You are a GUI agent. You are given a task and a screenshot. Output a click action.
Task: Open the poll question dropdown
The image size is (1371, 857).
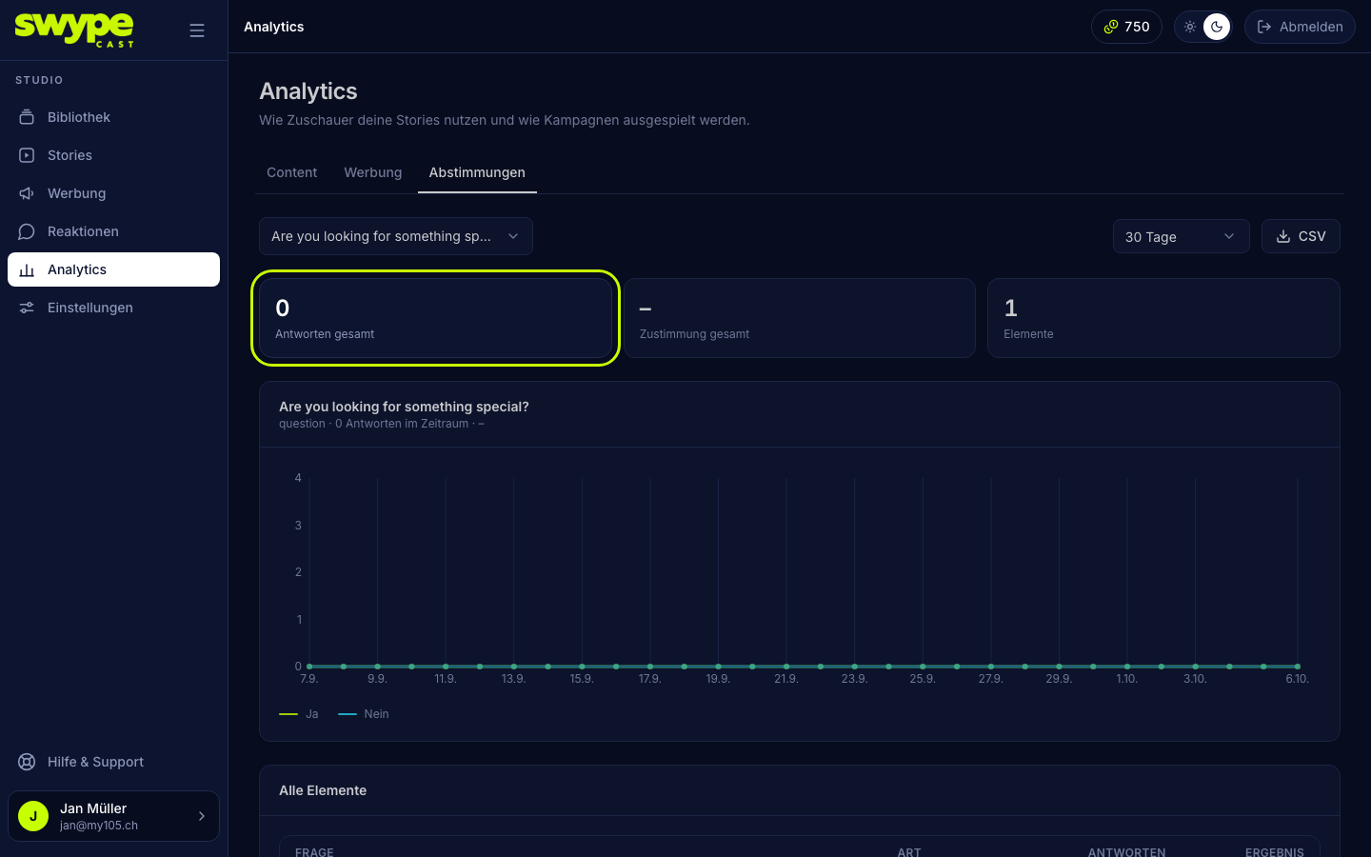click(x=396, y=236)
